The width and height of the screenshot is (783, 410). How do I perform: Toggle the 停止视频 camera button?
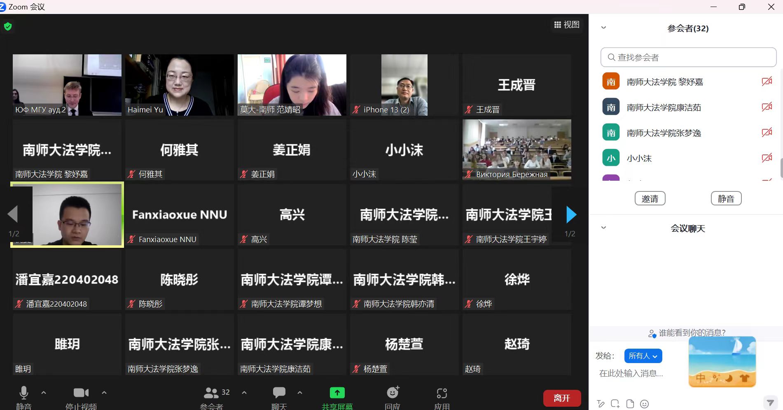(x=81, y=393)
